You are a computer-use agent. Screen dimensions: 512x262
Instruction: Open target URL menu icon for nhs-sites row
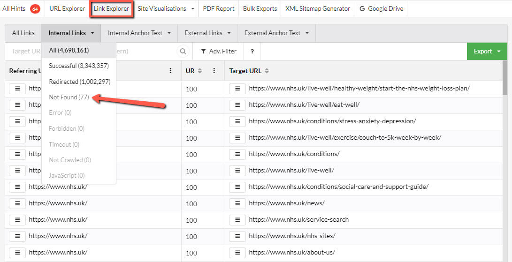[237, 236]
